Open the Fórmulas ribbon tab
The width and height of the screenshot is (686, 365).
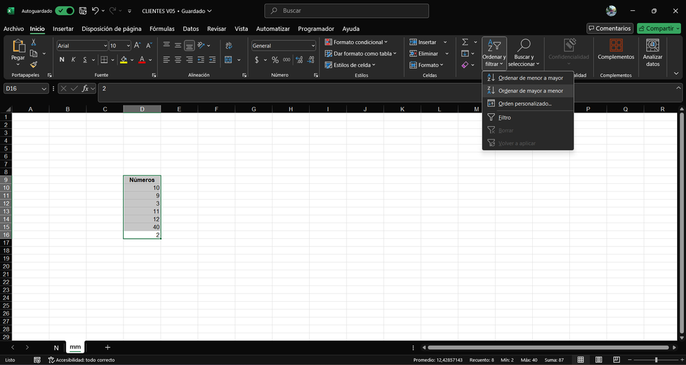pyautogui.click(x=162, y=29)
